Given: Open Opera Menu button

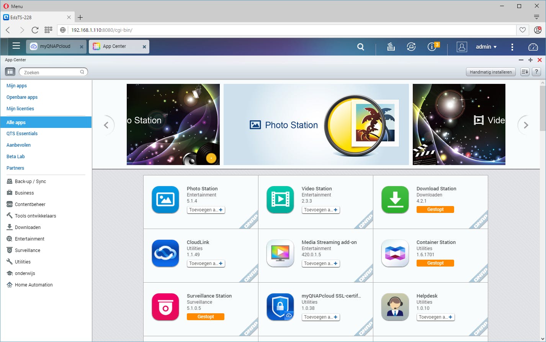Looking at the screenshot, I should (13, 6).
